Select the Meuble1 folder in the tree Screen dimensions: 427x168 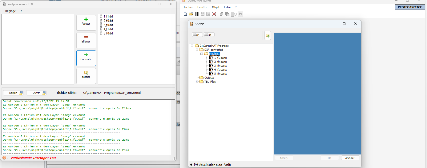click(214, 54)
